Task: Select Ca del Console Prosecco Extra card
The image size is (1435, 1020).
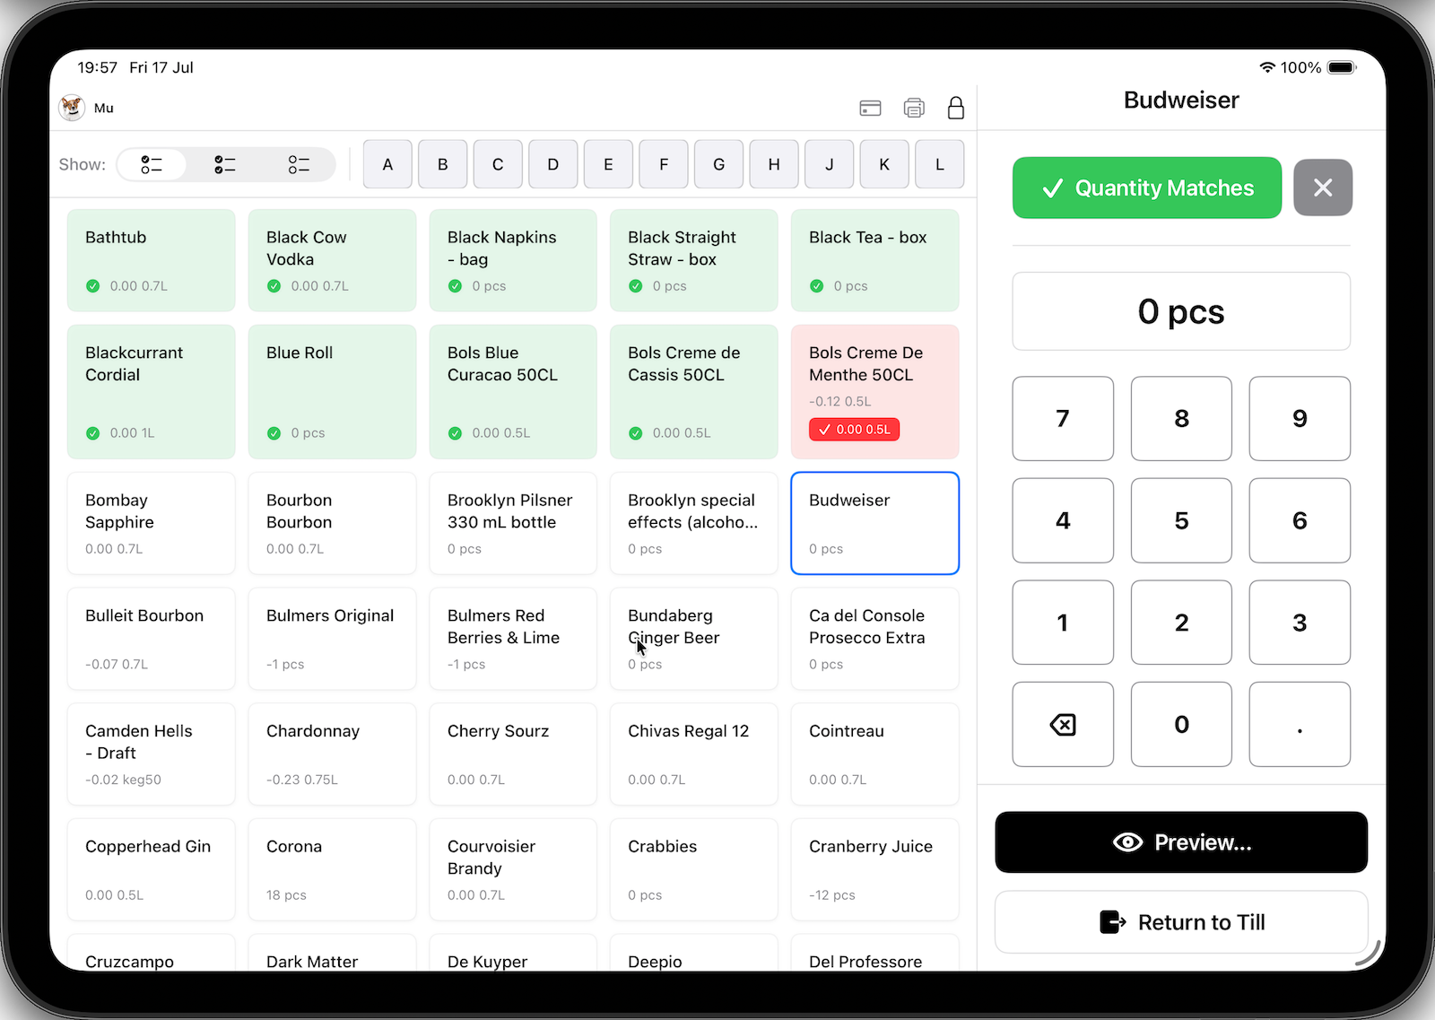Action: pos(875,639)
